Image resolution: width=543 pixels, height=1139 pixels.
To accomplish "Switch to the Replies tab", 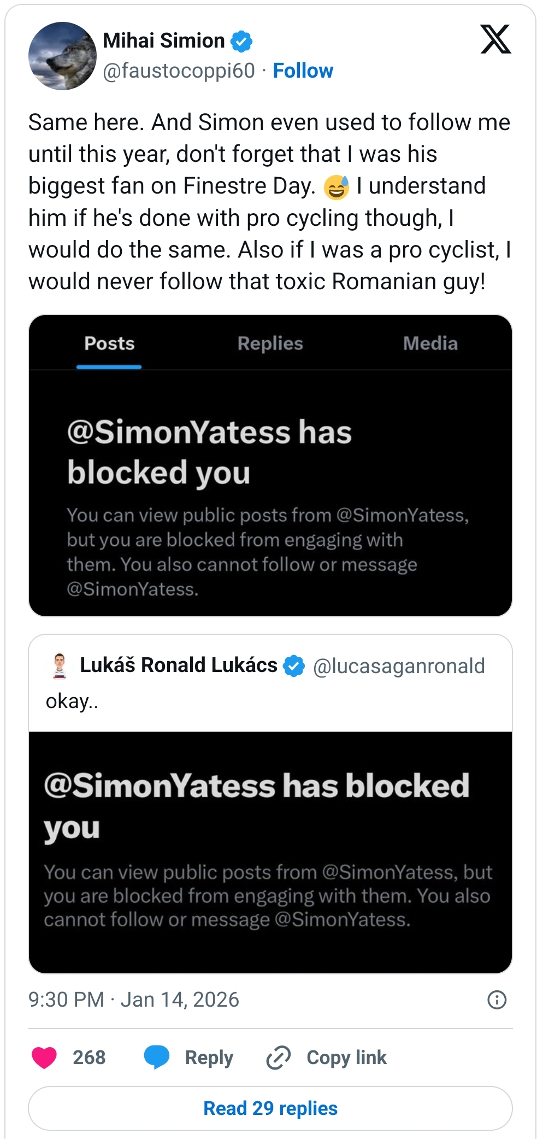I will pyautogui.click(x=270, y=343).
